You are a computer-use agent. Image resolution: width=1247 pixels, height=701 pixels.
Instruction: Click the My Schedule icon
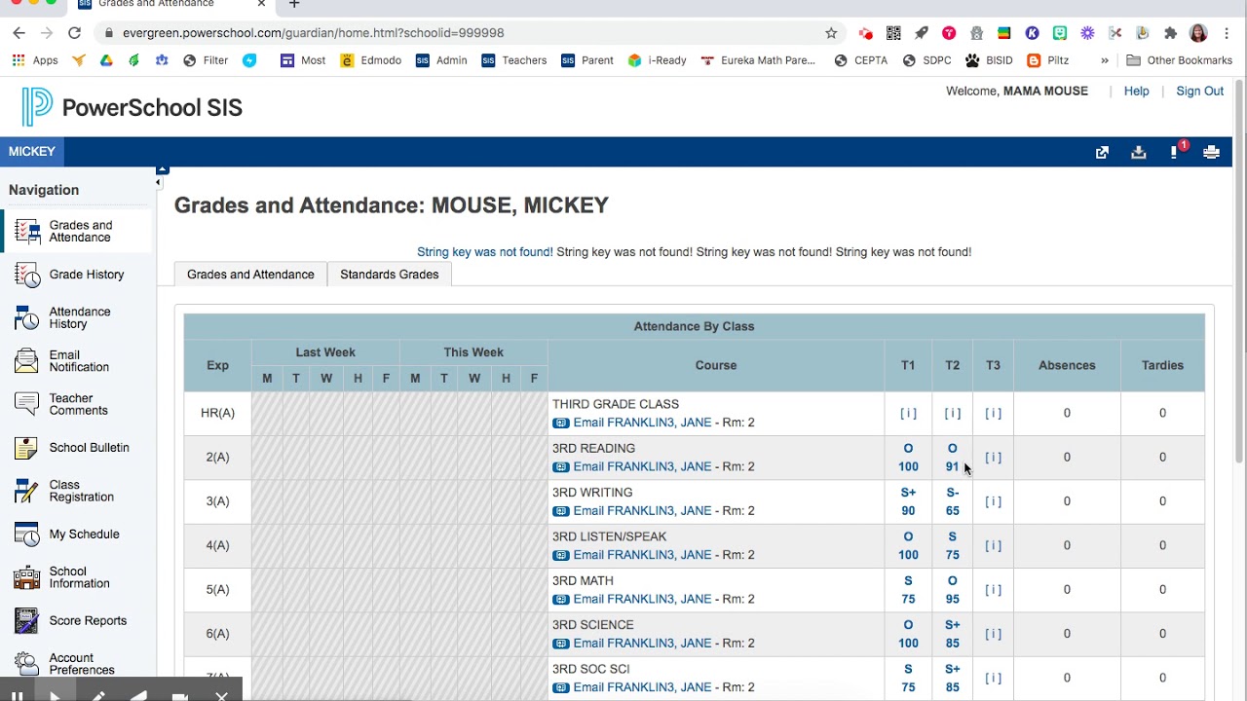27,535
